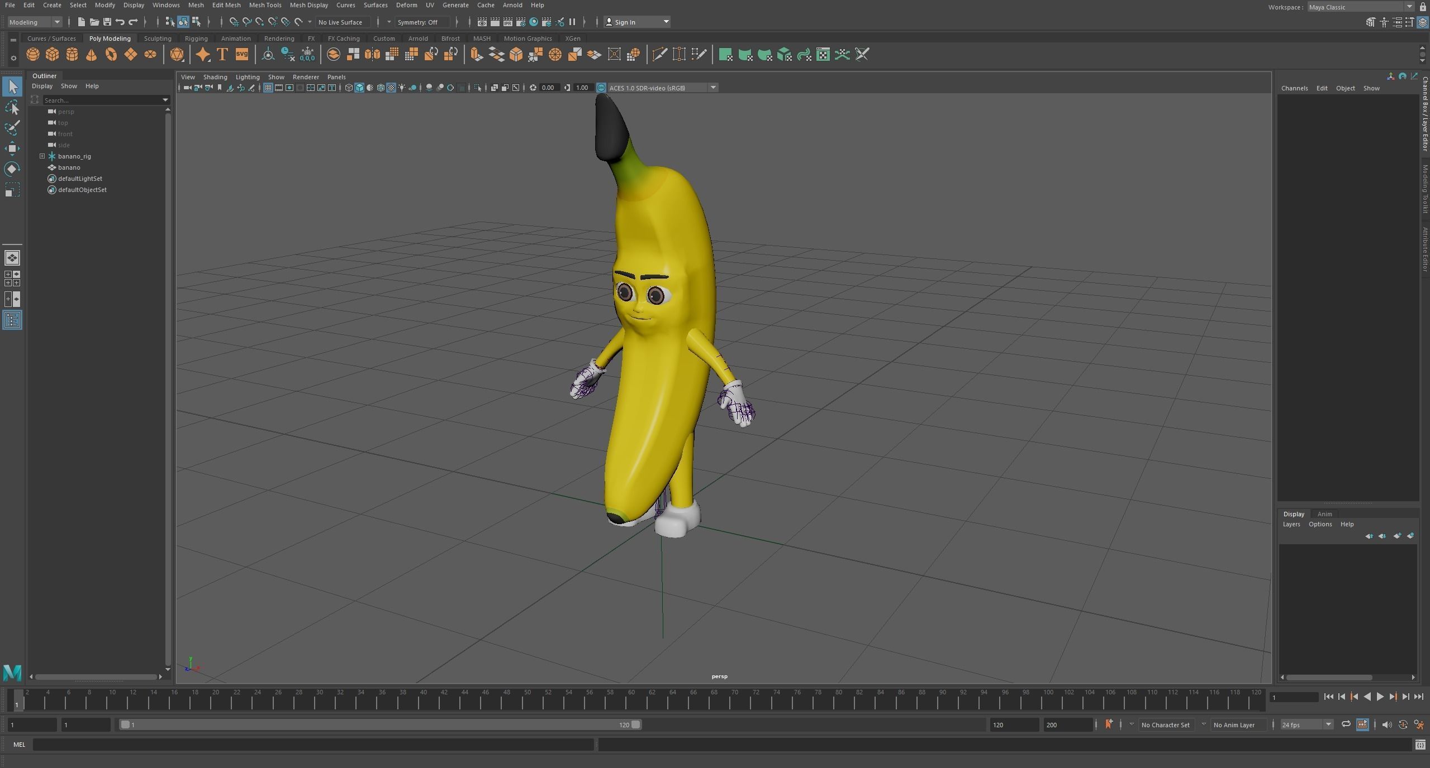Click the Multi-Cut knife shelf icon
This screenshot has width=1430, height=768.
click(x=660, y=55)
